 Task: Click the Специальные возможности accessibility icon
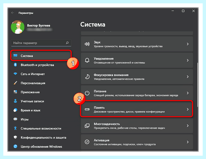(15, 128)
